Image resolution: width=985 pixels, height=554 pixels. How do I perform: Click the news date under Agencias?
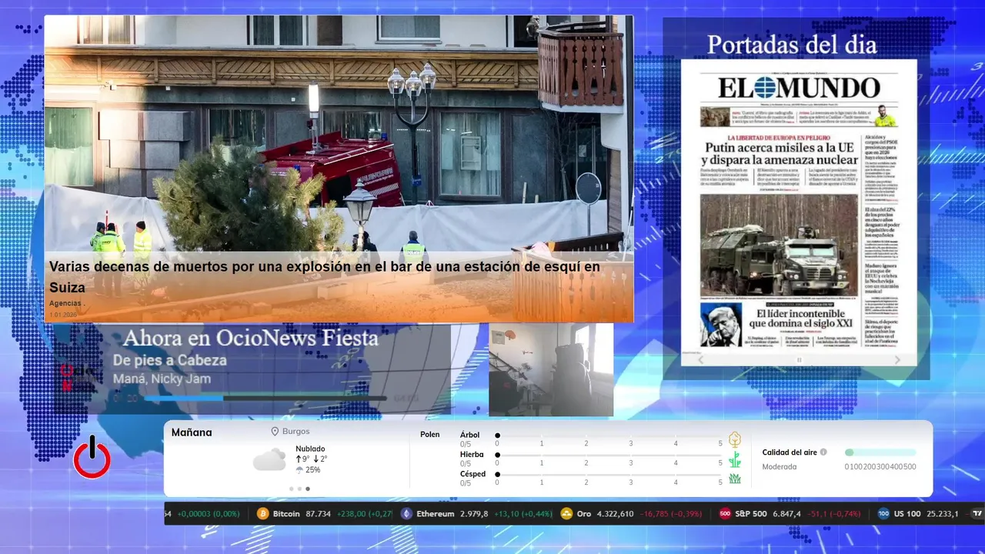click(x=63, y=315)
